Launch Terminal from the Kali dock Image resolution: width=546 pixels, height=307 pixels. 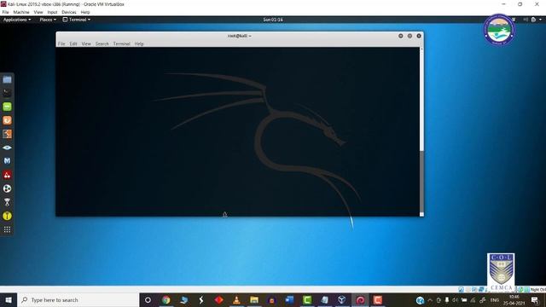point(7,93)
